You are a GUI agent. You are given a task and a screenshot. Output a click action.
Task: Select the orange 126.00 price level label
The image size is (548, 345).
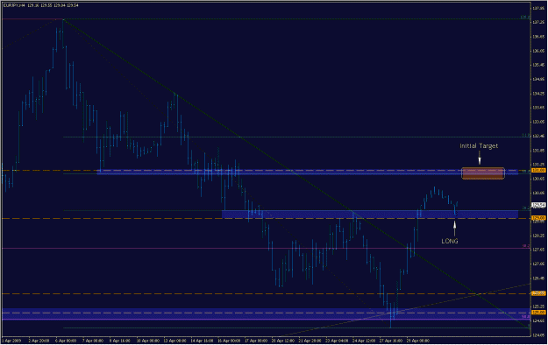click(538, 293)
